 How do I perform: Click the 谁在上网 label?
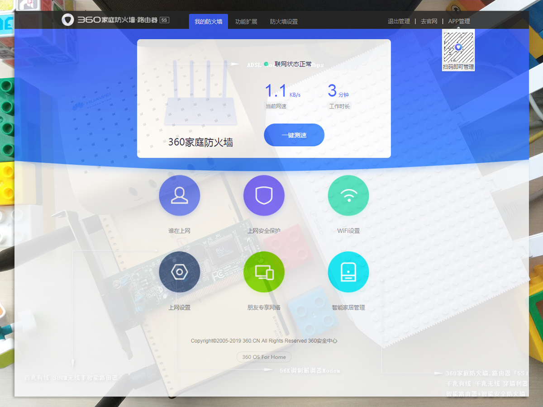coord(179,231)
